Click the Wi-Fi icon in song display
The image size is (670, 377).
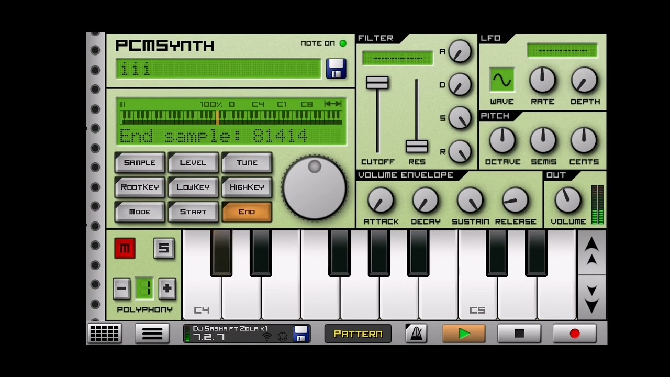(x=267, y=337)
